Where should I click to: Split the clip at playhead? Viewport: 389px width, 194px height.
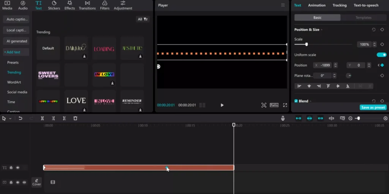tap(43, 118)
